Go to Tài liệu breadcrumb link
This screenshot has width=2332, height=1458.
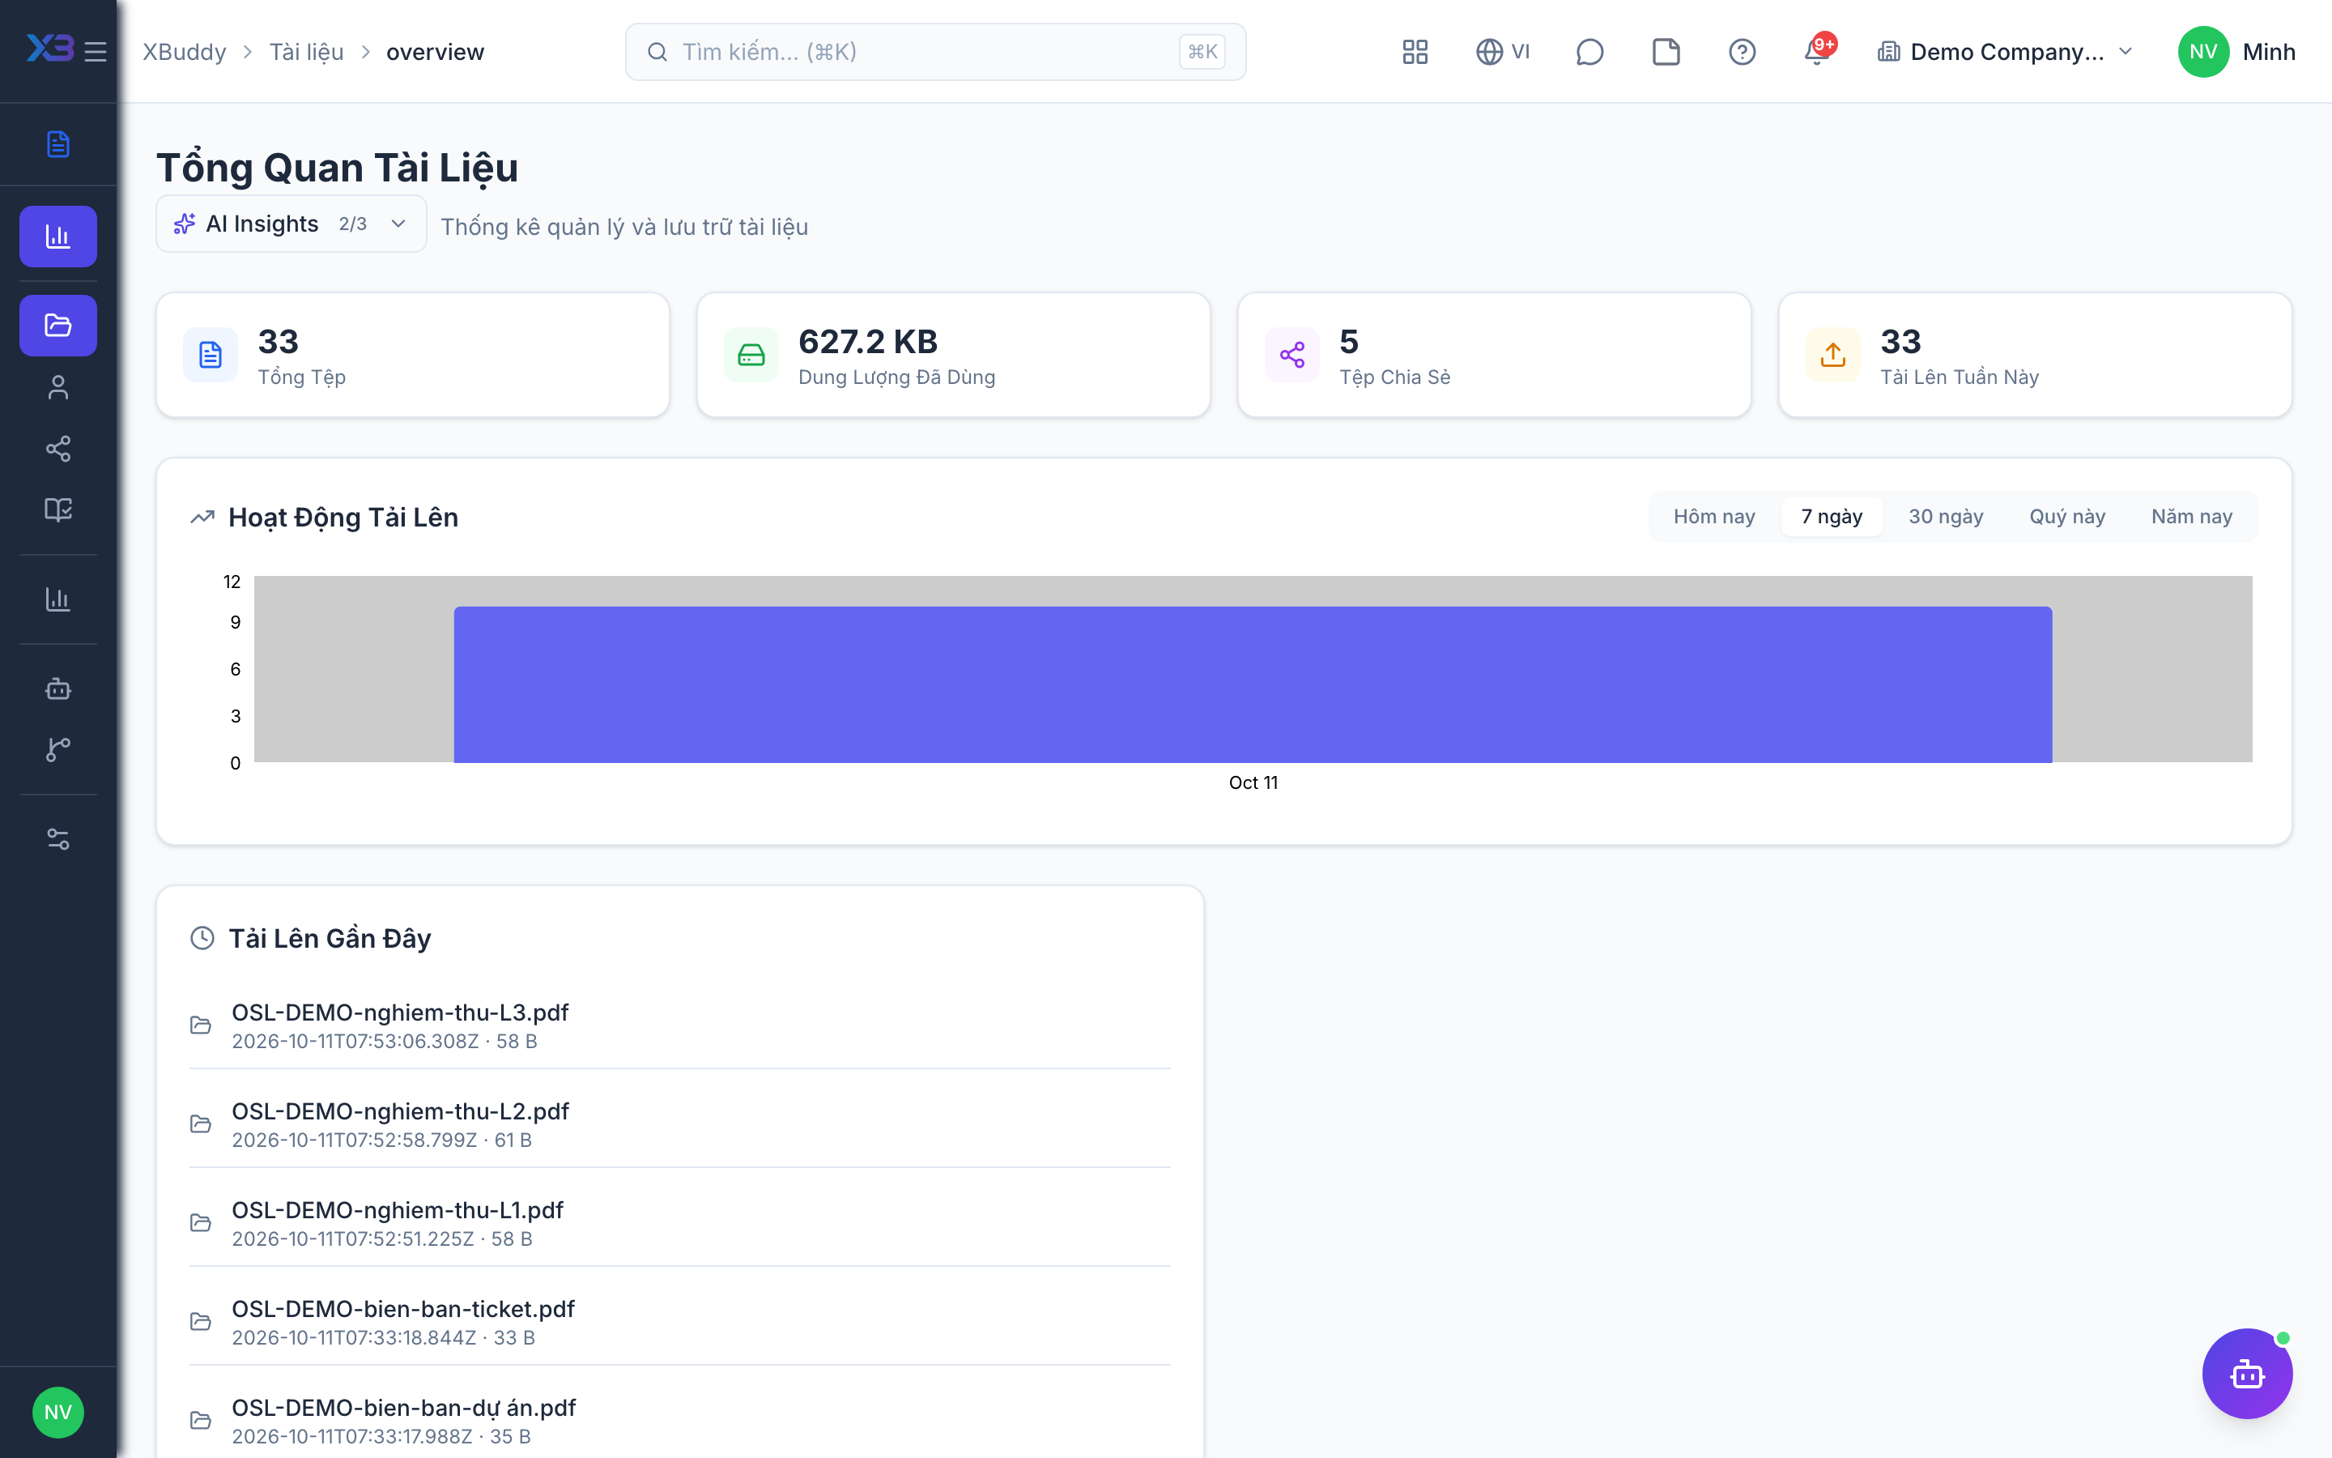(306, 52)
